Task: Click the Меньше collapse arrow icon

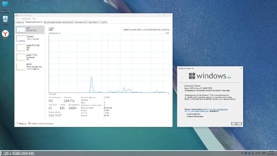Action: (17, 124)
